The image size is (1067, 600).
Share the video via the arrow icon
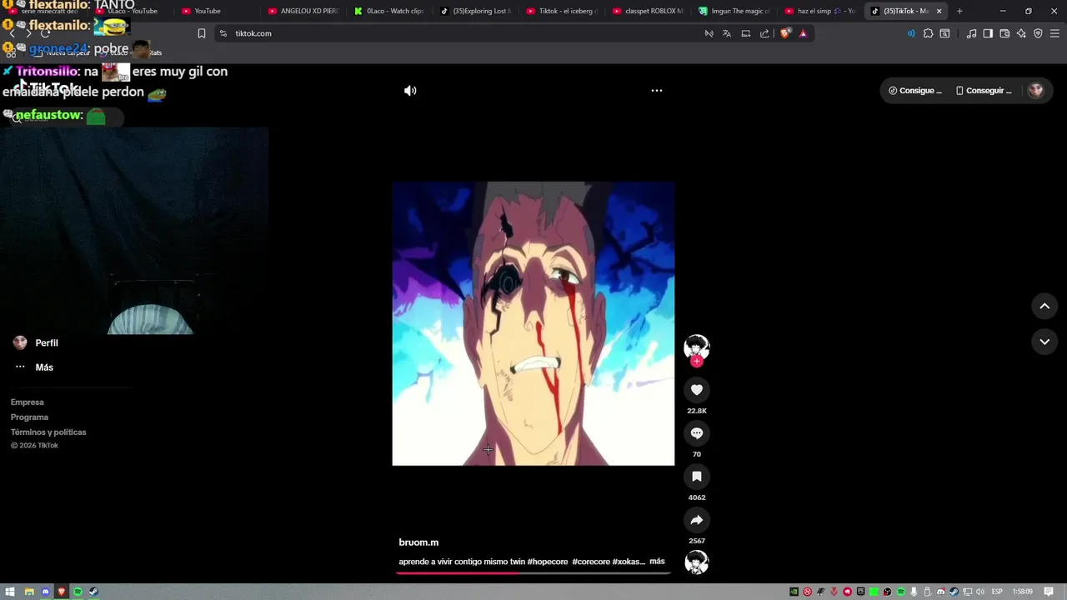pos(697,519)
